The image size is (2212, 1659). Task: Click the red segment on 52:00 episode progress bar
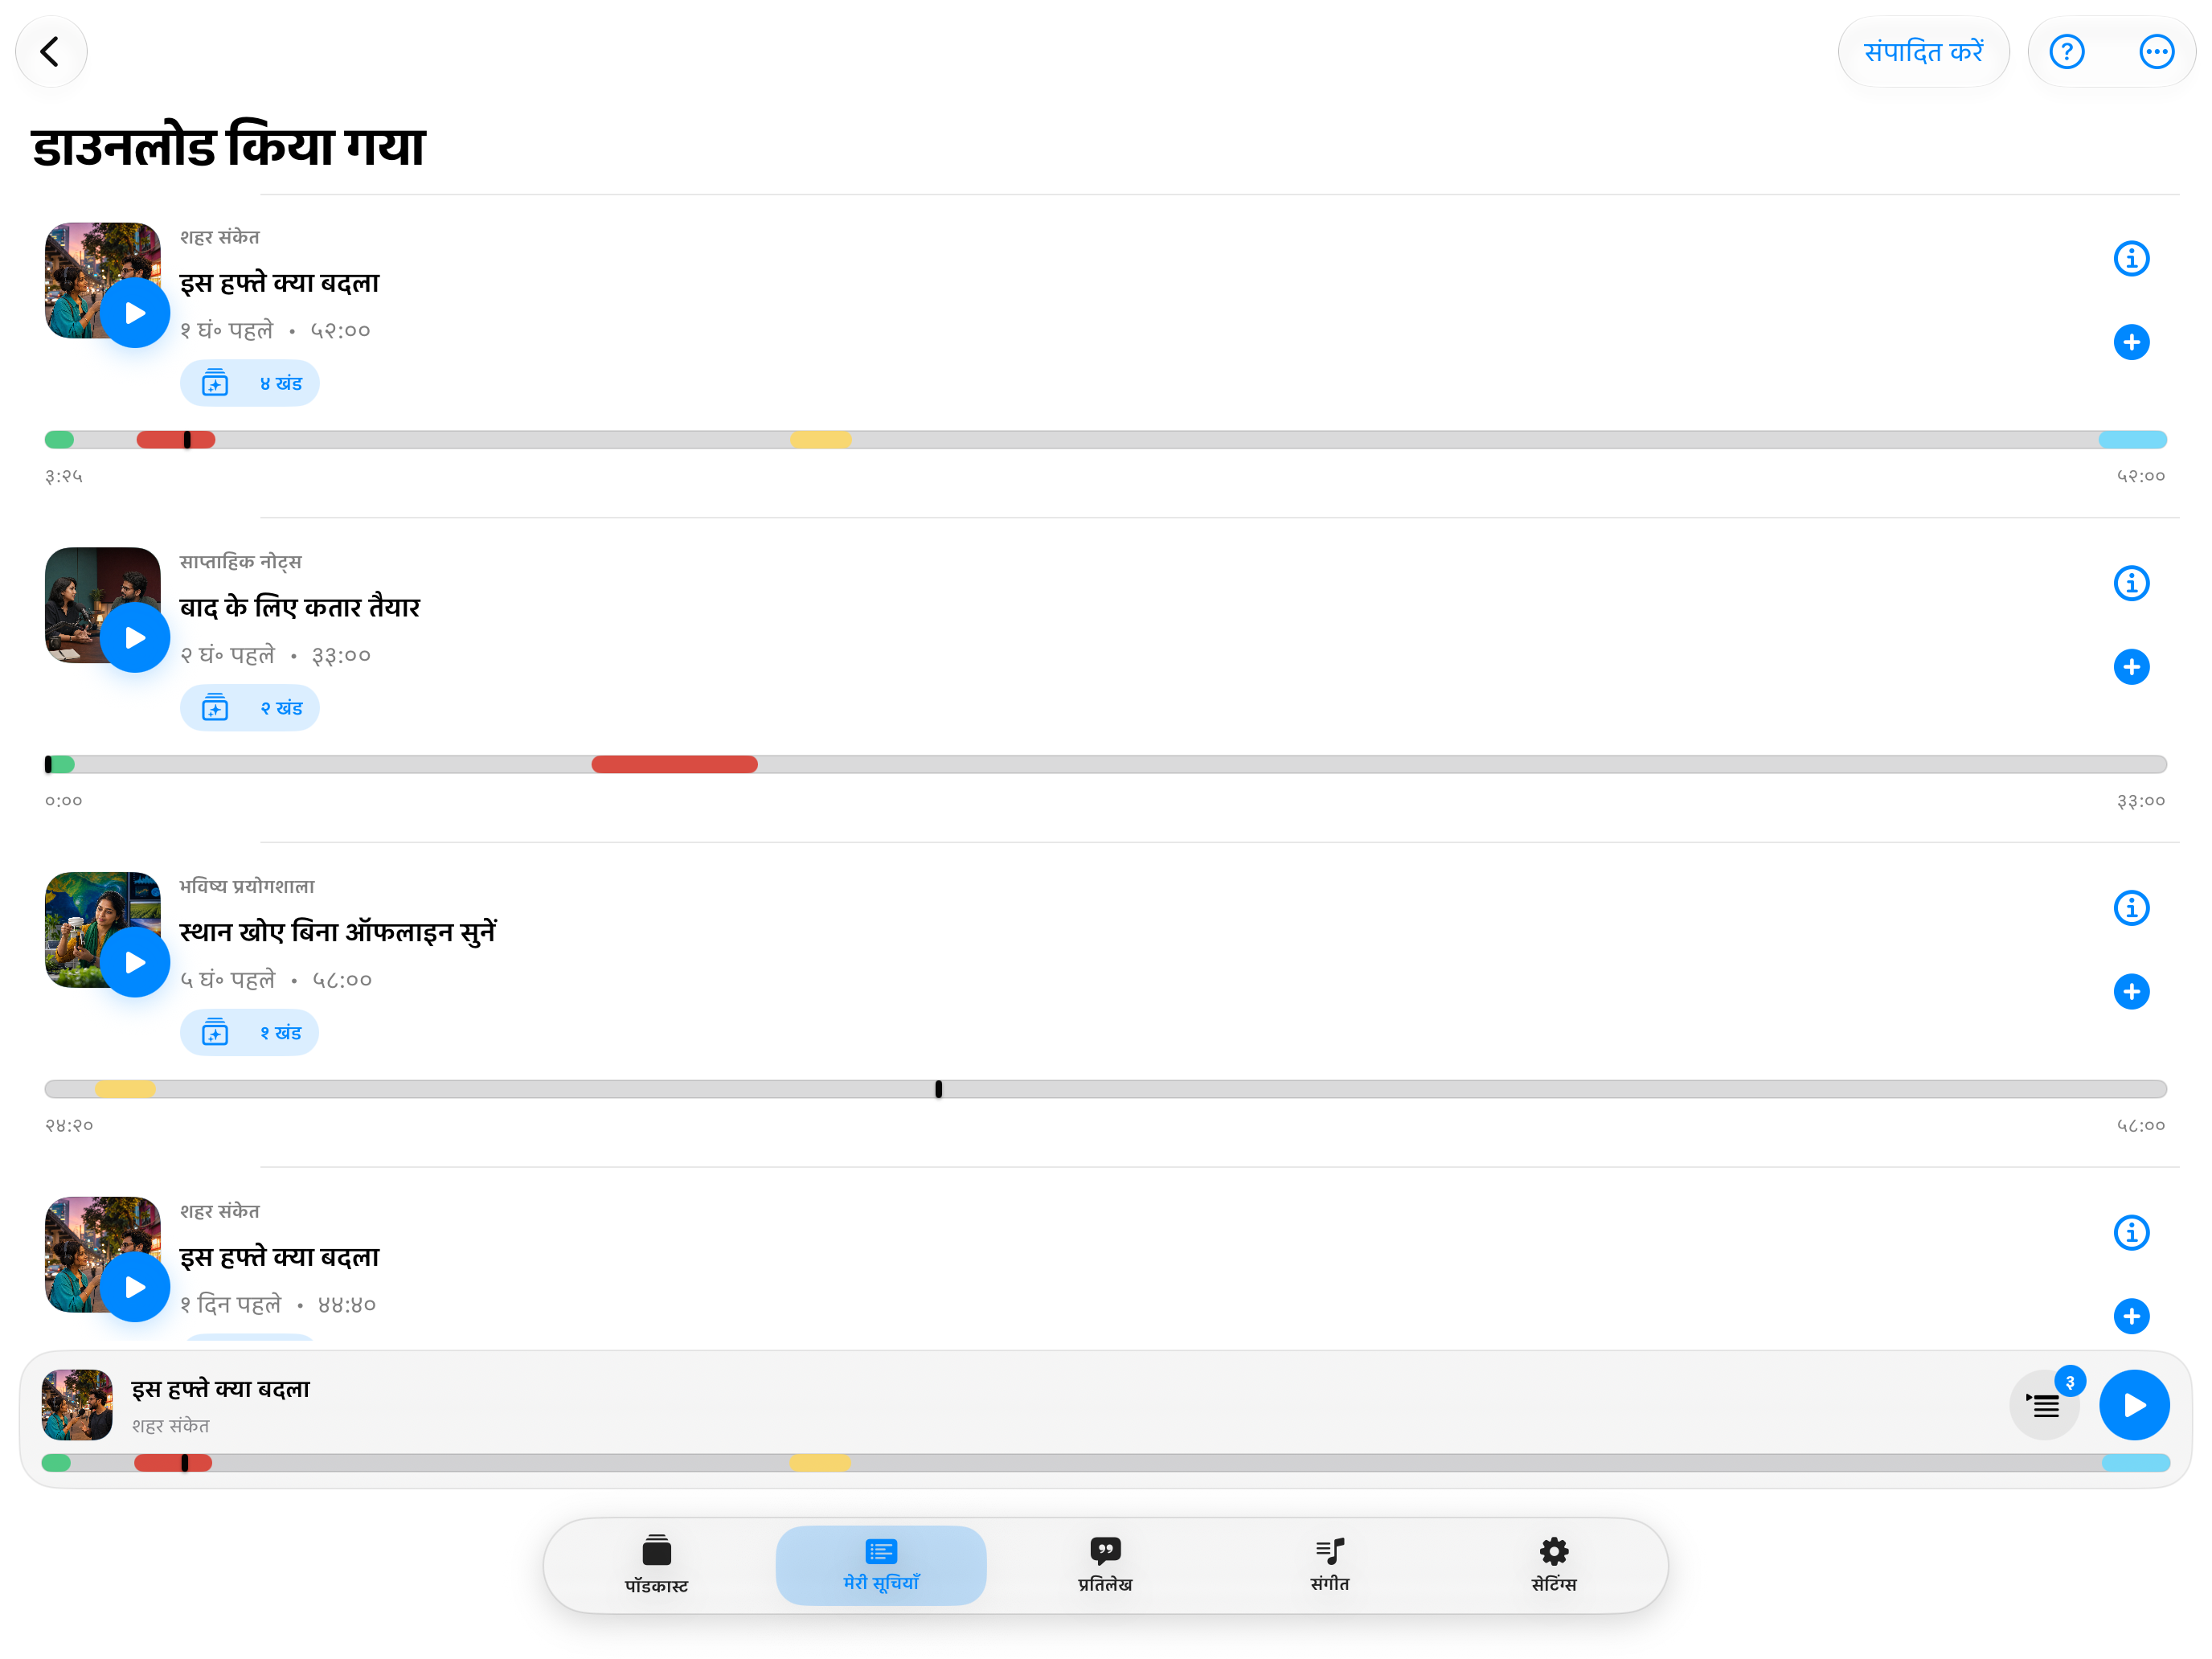coord(175,440)
